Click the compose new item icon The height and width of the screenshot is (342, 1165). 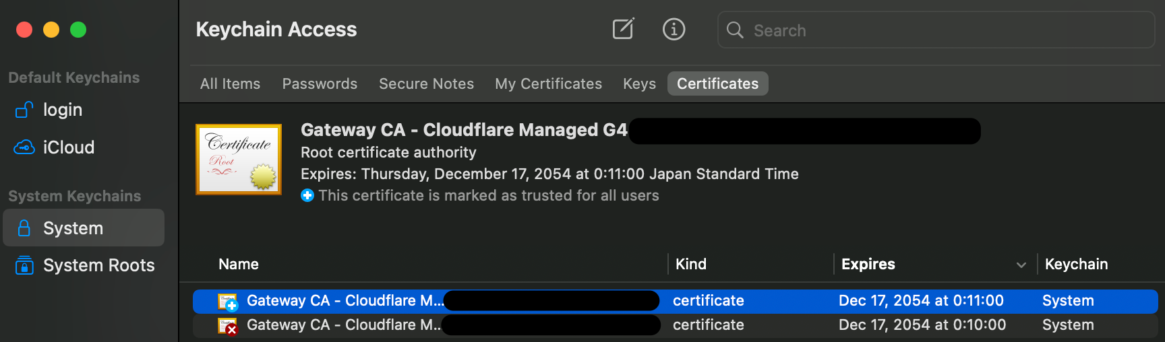(x=623, y=29)
